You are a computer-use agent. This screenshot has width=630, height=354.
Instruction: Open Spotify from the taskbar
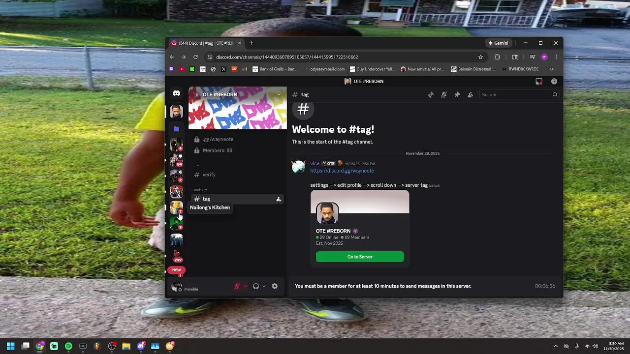pos(68,346)
